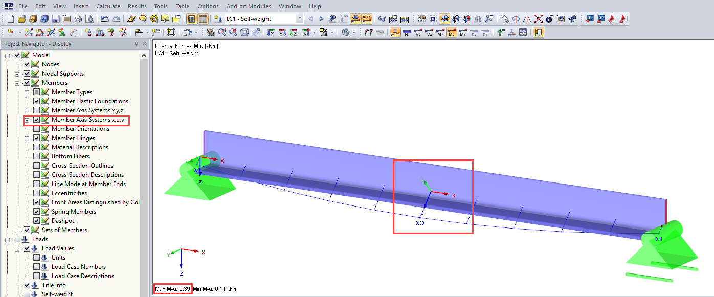
Task: Click the model info 'i' icon
Action: pyautogui.click(x=550, y=19)
